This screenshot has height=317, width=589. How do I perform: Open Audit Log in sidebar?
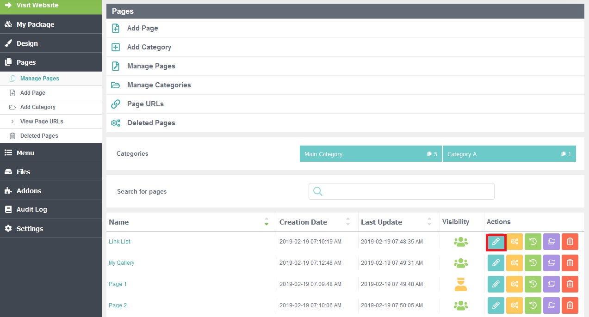click(x=51, y=209)
